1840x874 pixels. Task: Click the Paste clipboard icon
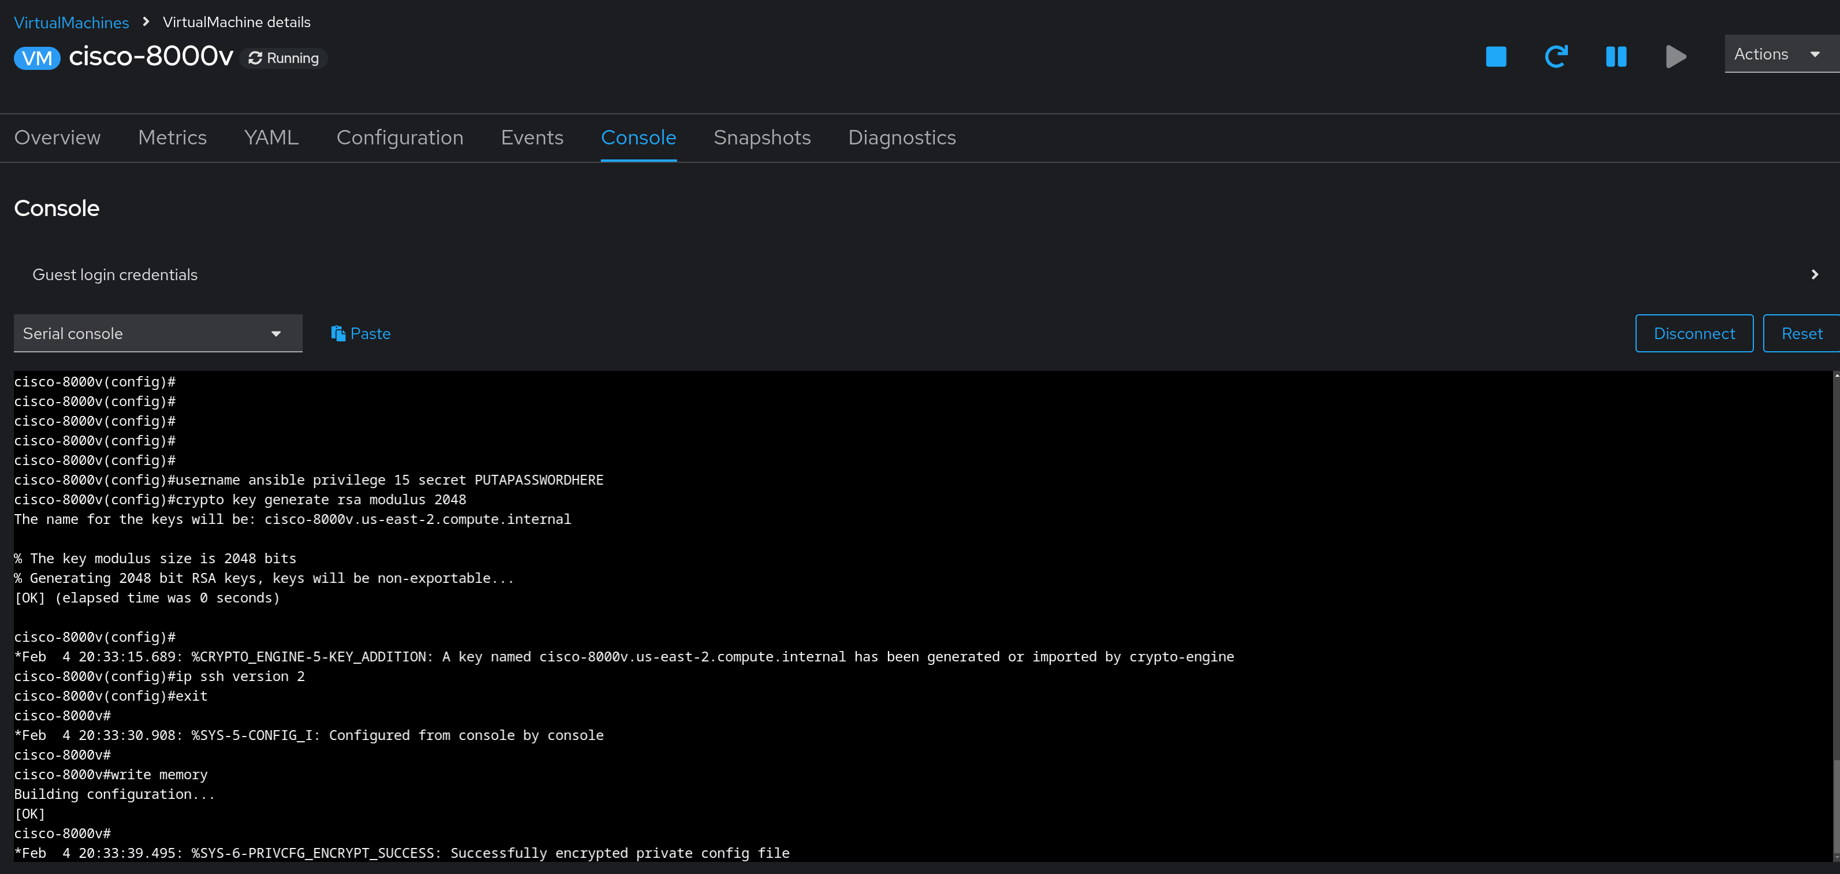tap(338, 333)
